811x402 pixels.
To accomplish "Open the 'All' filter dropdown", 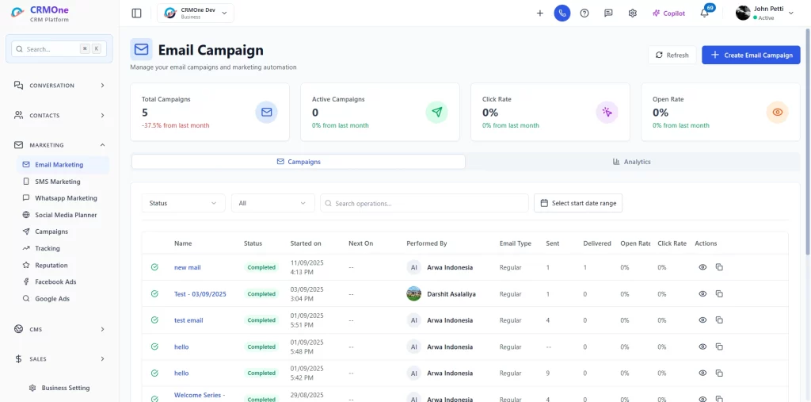I will (273, 203).
